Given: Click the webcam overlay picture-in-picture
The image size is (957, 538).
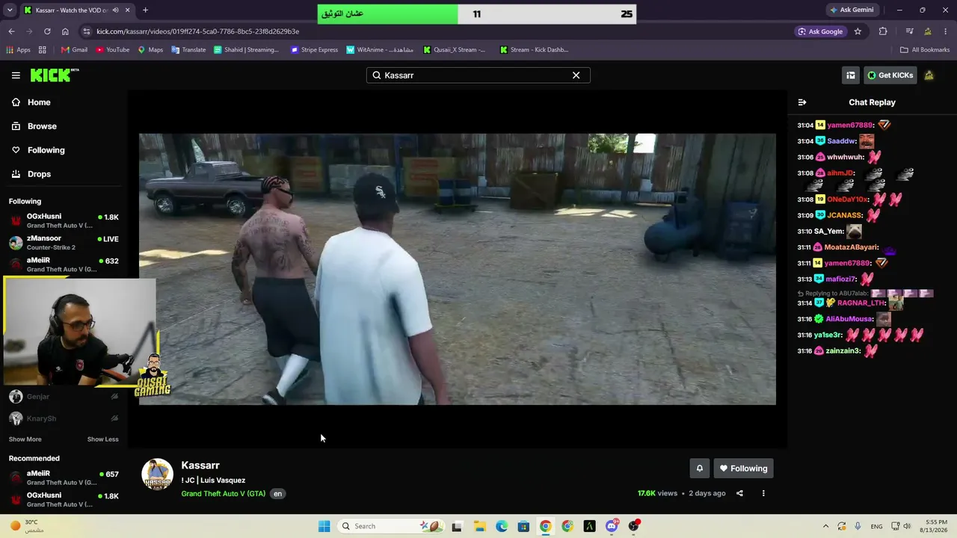Looking at the screenshot, I should point(79,331).
